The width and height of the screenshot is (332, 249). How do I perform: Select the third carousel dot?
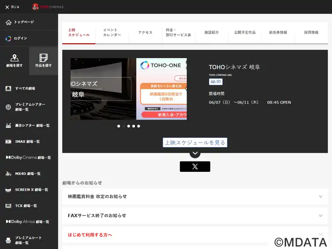129,126
